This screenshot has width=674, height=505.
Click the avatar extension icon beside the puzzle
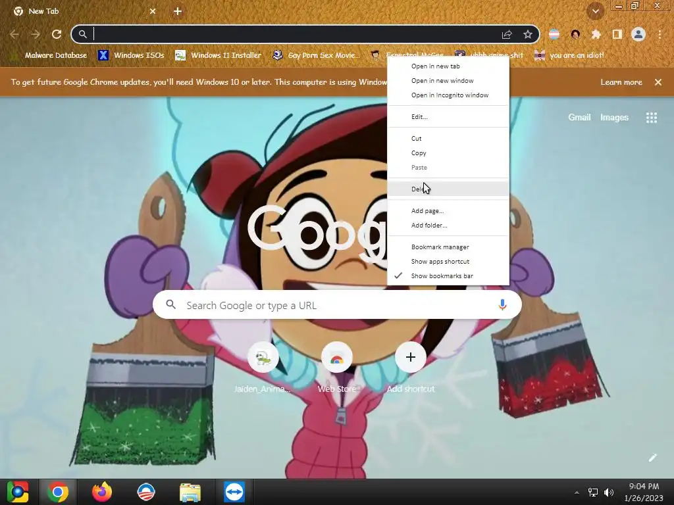pyautogui.click(x=575, y=34)
